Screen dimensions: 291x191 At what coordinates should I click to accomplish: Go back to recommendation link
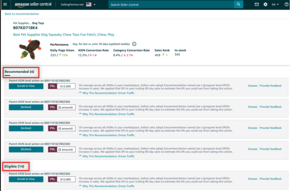(x=22, y=14)
